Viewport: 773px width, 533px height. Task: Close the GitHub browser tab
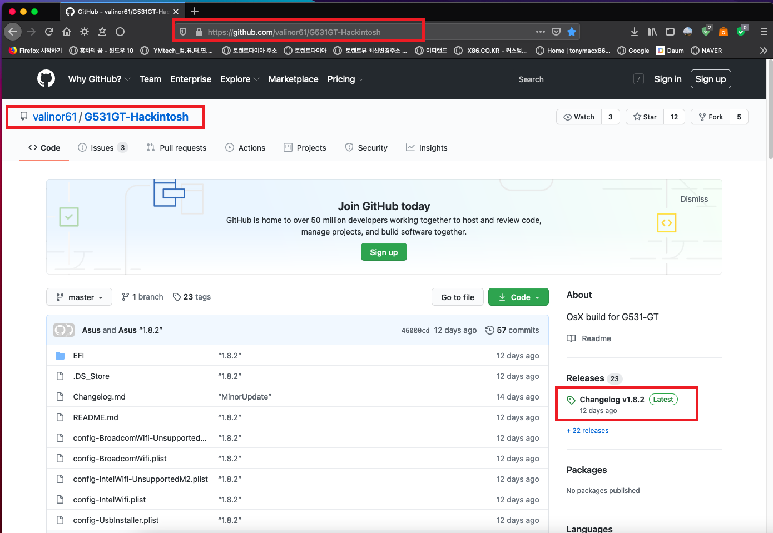(176, 11)
